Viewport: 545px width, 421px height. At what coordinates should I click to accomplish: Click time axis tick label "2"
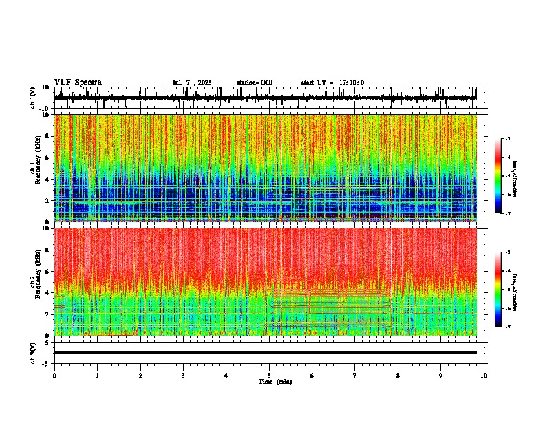tap(140, 376)
